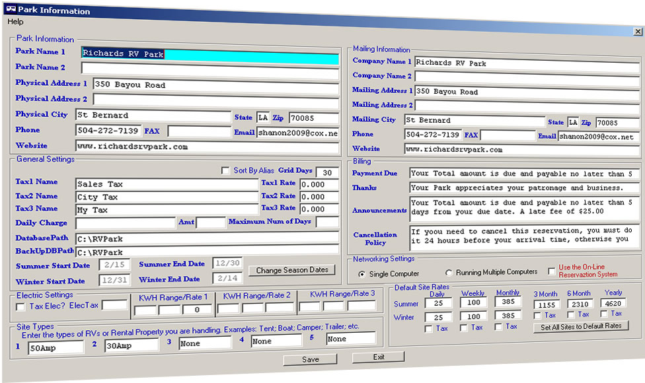Screen dimensions: 645x383
Task: Click the ElecTax field
Action: pyautogui.click(x=115, y=305)
